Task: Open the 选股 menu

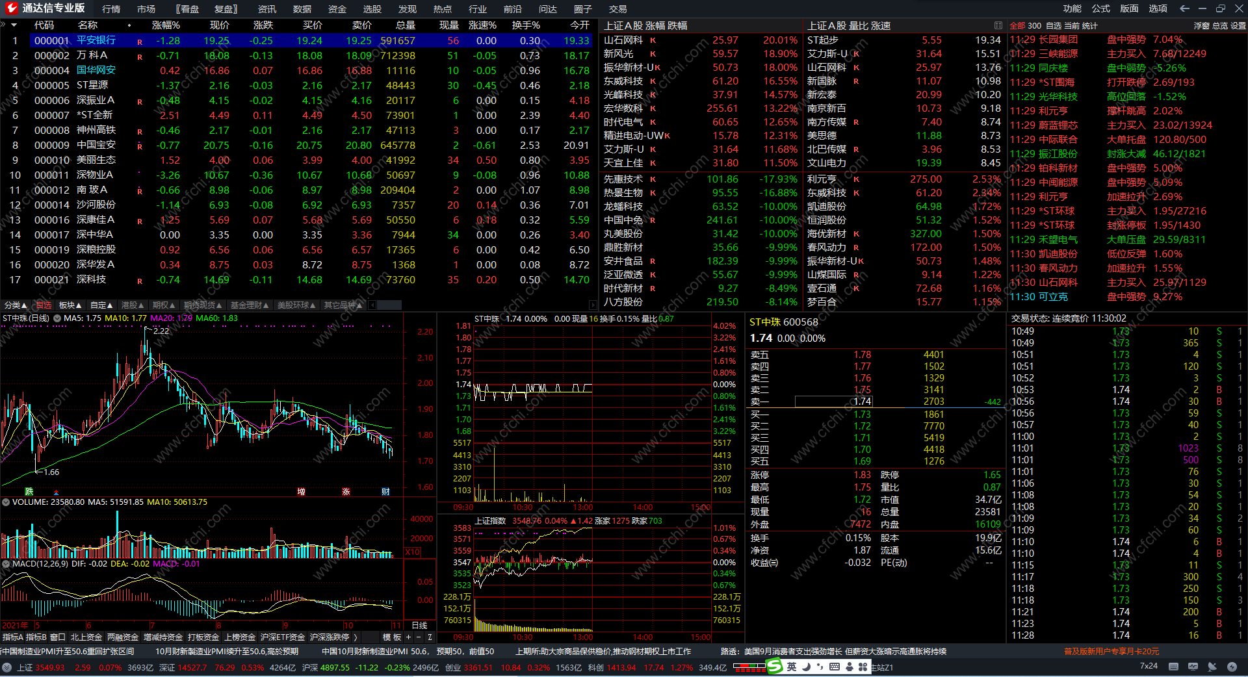Action: [x=372, y=9]
